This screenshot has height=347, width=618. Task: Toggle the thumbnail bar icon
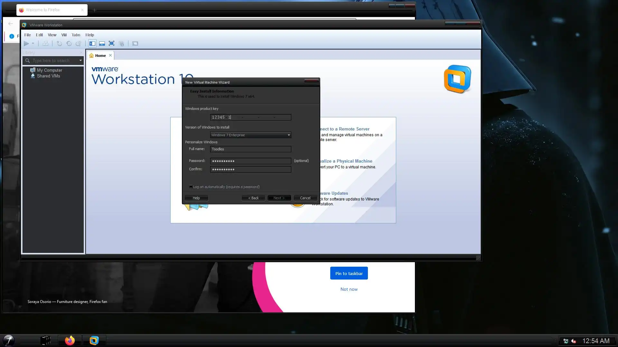(x=102, y=43)
